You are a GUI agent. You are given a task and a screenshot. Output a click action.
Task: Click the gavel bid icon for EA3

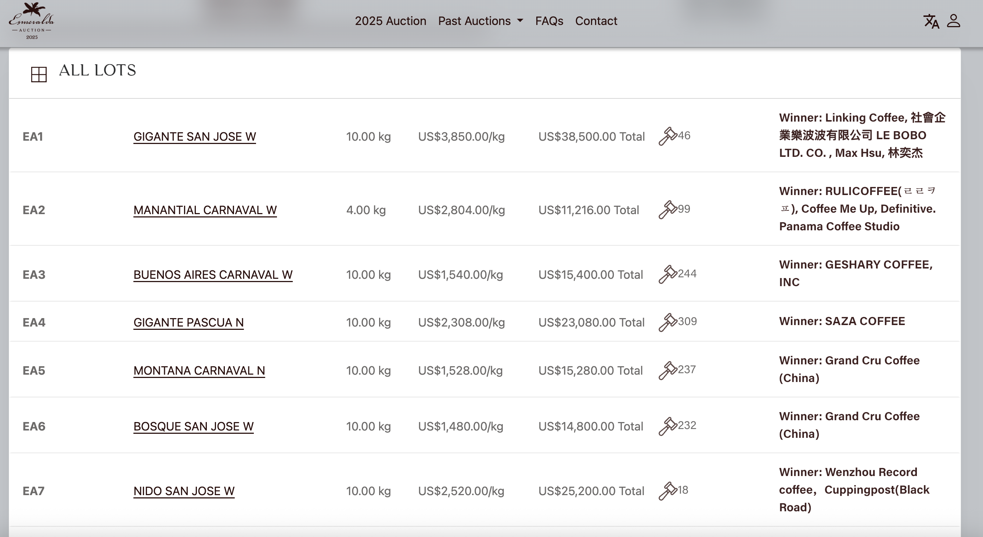668,274
